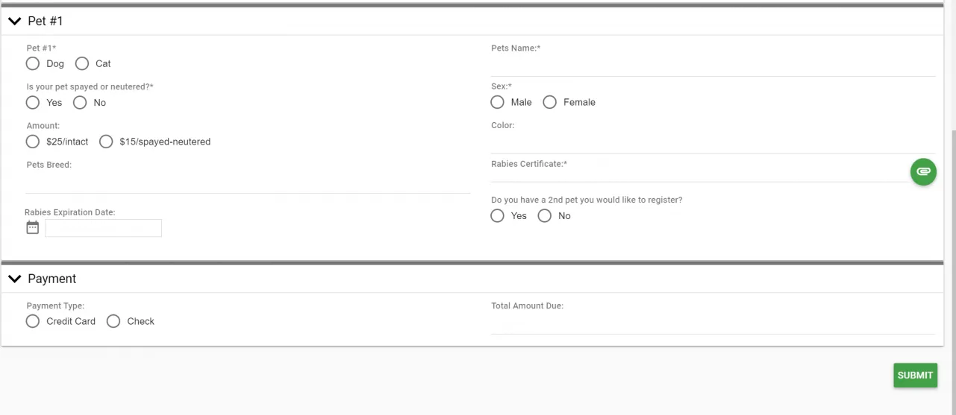Screen dimensions: 956x415
Task: Choose Yes for spayed or neutered
Action: tap(33, 102)
